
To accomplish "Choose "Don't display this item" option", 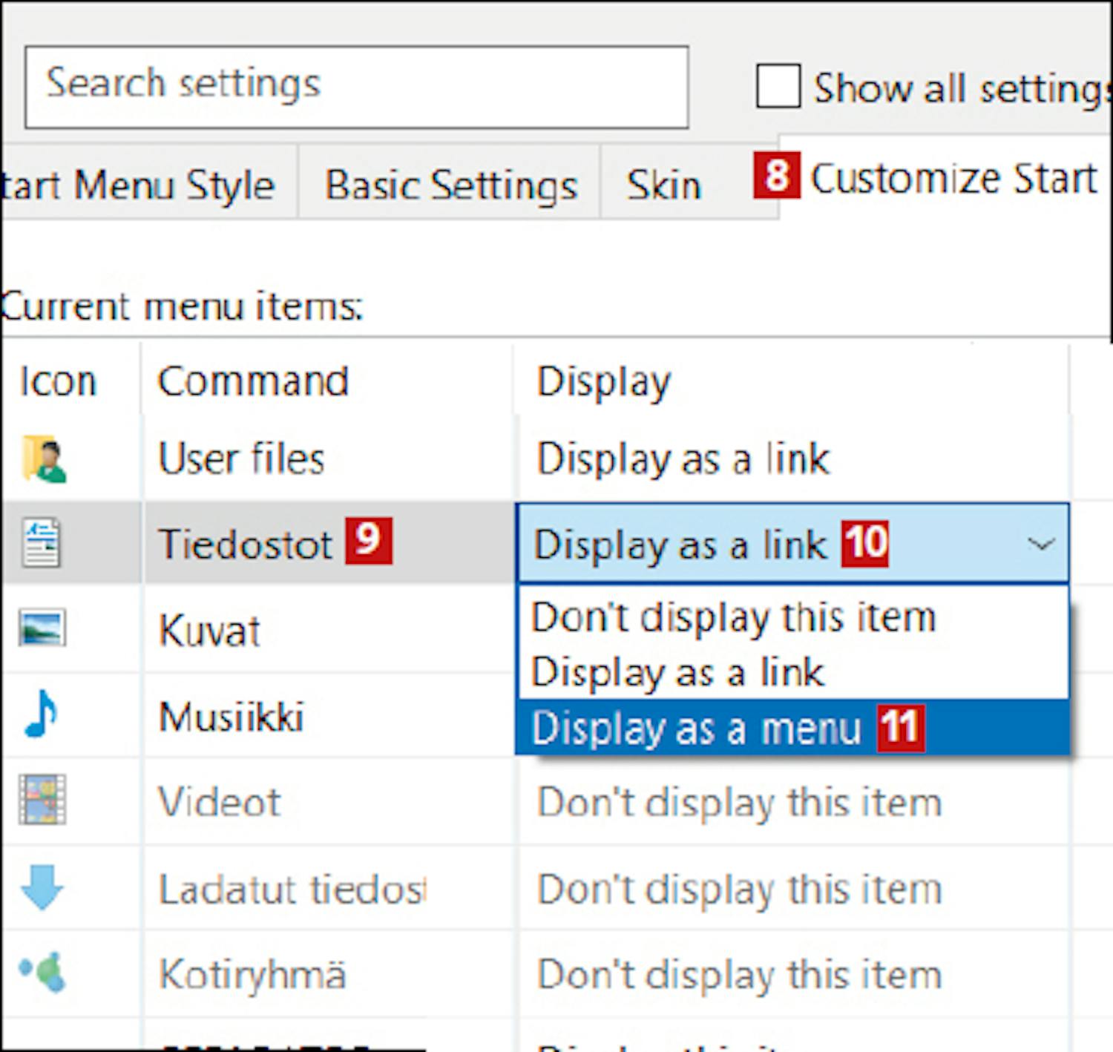I will [x=733, y=617].
